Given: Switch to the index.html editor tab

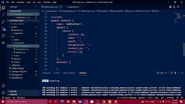Looking at the screenshot, I should pos(72,7).
